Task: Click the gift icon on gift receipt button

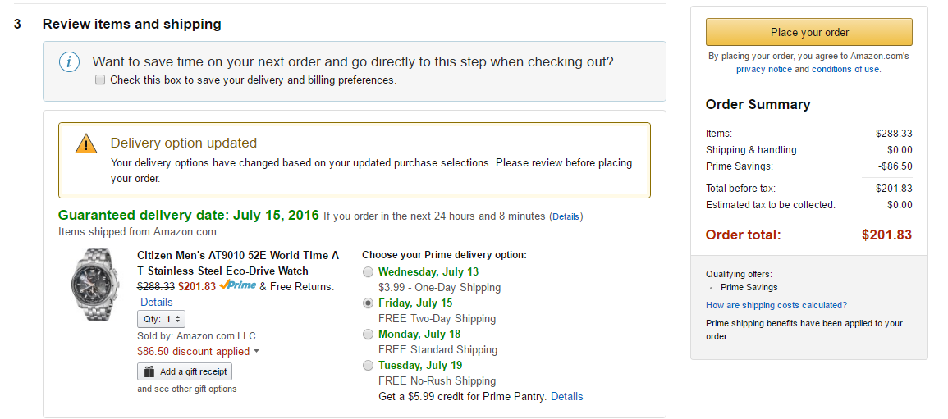Action: click(149, 371)
